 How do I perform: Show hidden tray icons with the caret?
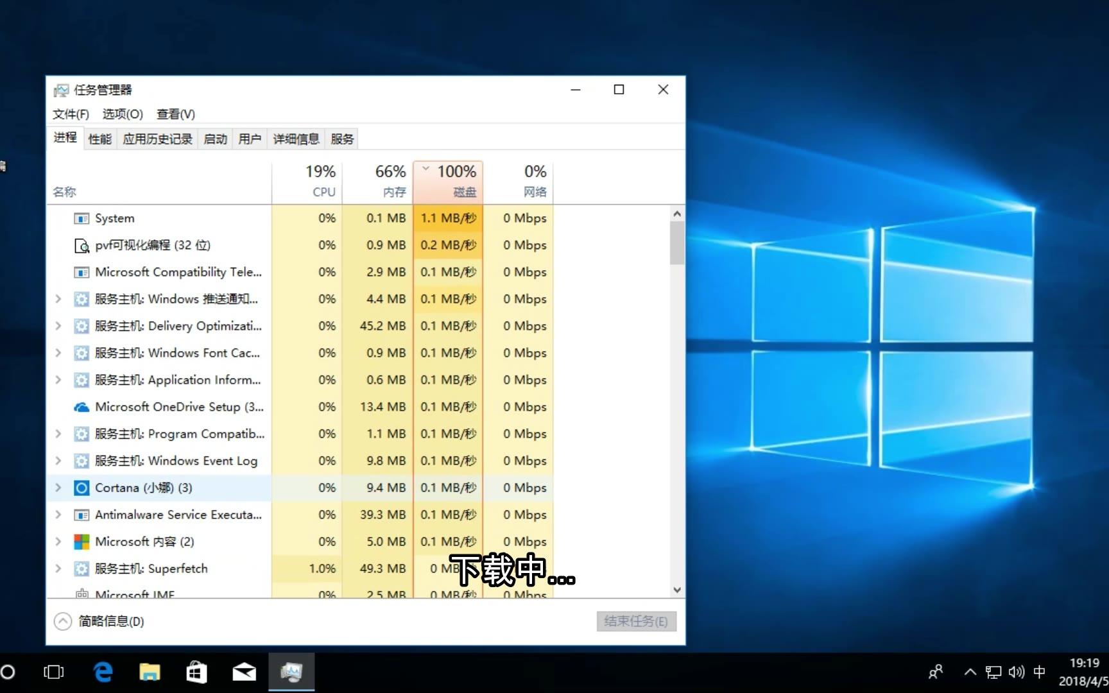point(970,672)
